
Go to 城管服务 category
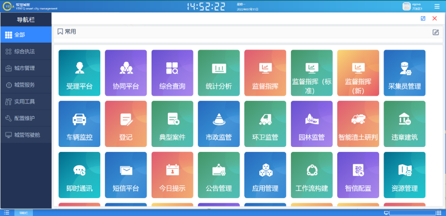pyautogui.click(x=26, y=85)
